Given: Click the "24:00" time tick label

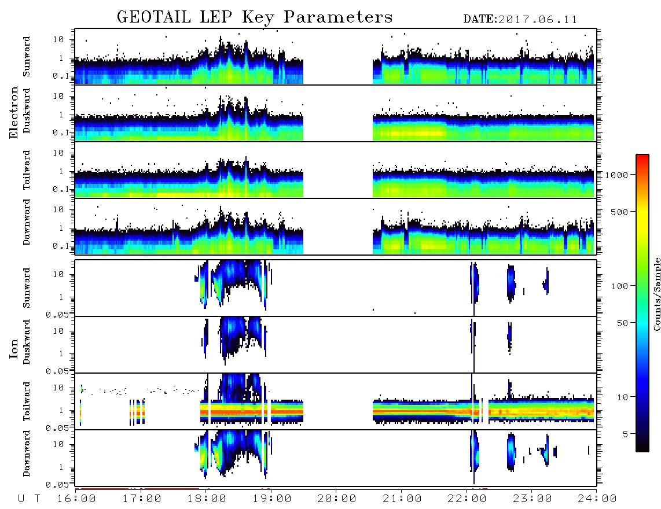Looking at the screenshot, I should tap(597, 499).
